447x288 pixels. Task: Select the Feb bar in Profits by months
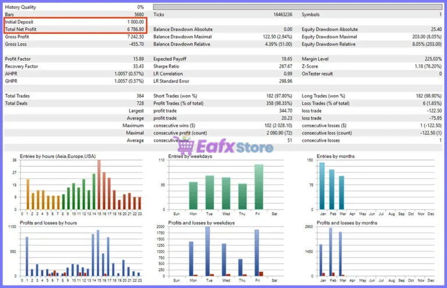[x=331, y=252]
